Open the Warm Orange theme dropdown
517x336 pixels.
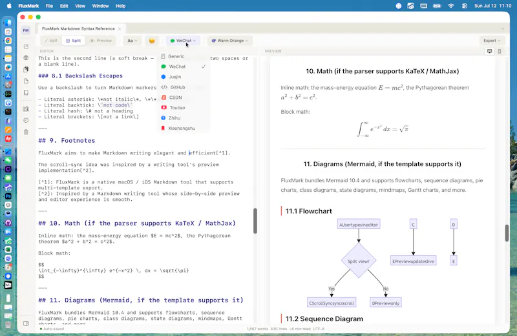point(230,41)
